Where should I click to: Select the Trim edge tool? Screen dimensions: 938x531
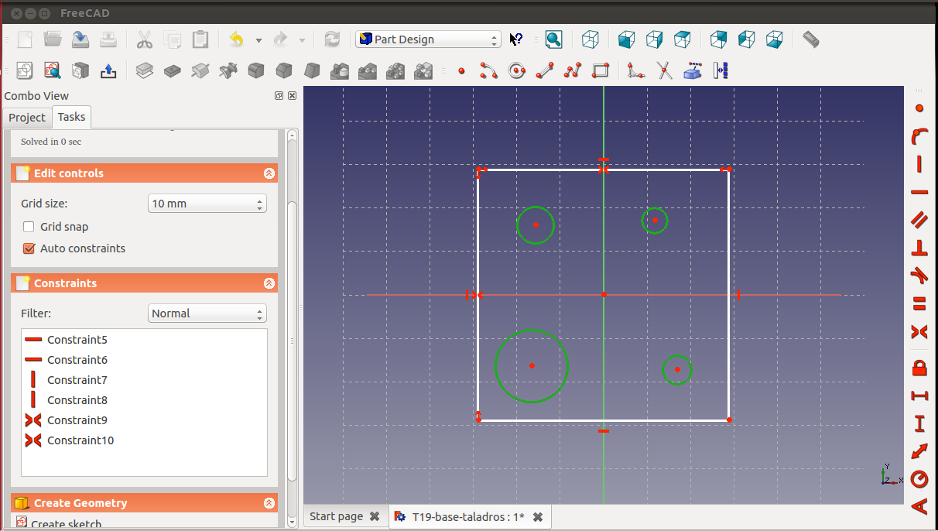(664, 71)
